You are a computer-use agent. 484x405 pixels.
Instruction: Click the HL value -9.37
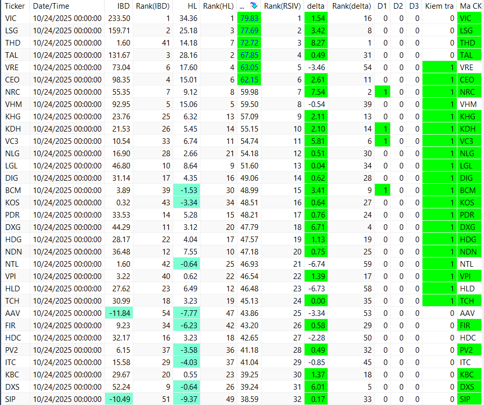[x=187, y=399]
